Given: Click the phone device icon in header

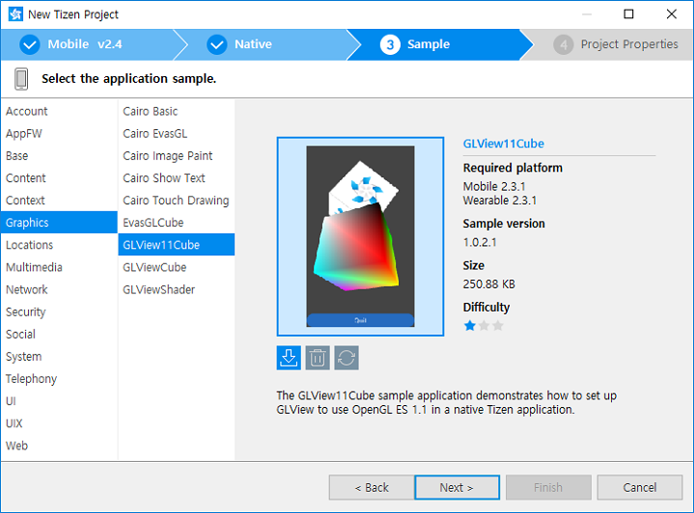Looking at the screenshot, I should [21, 78].
